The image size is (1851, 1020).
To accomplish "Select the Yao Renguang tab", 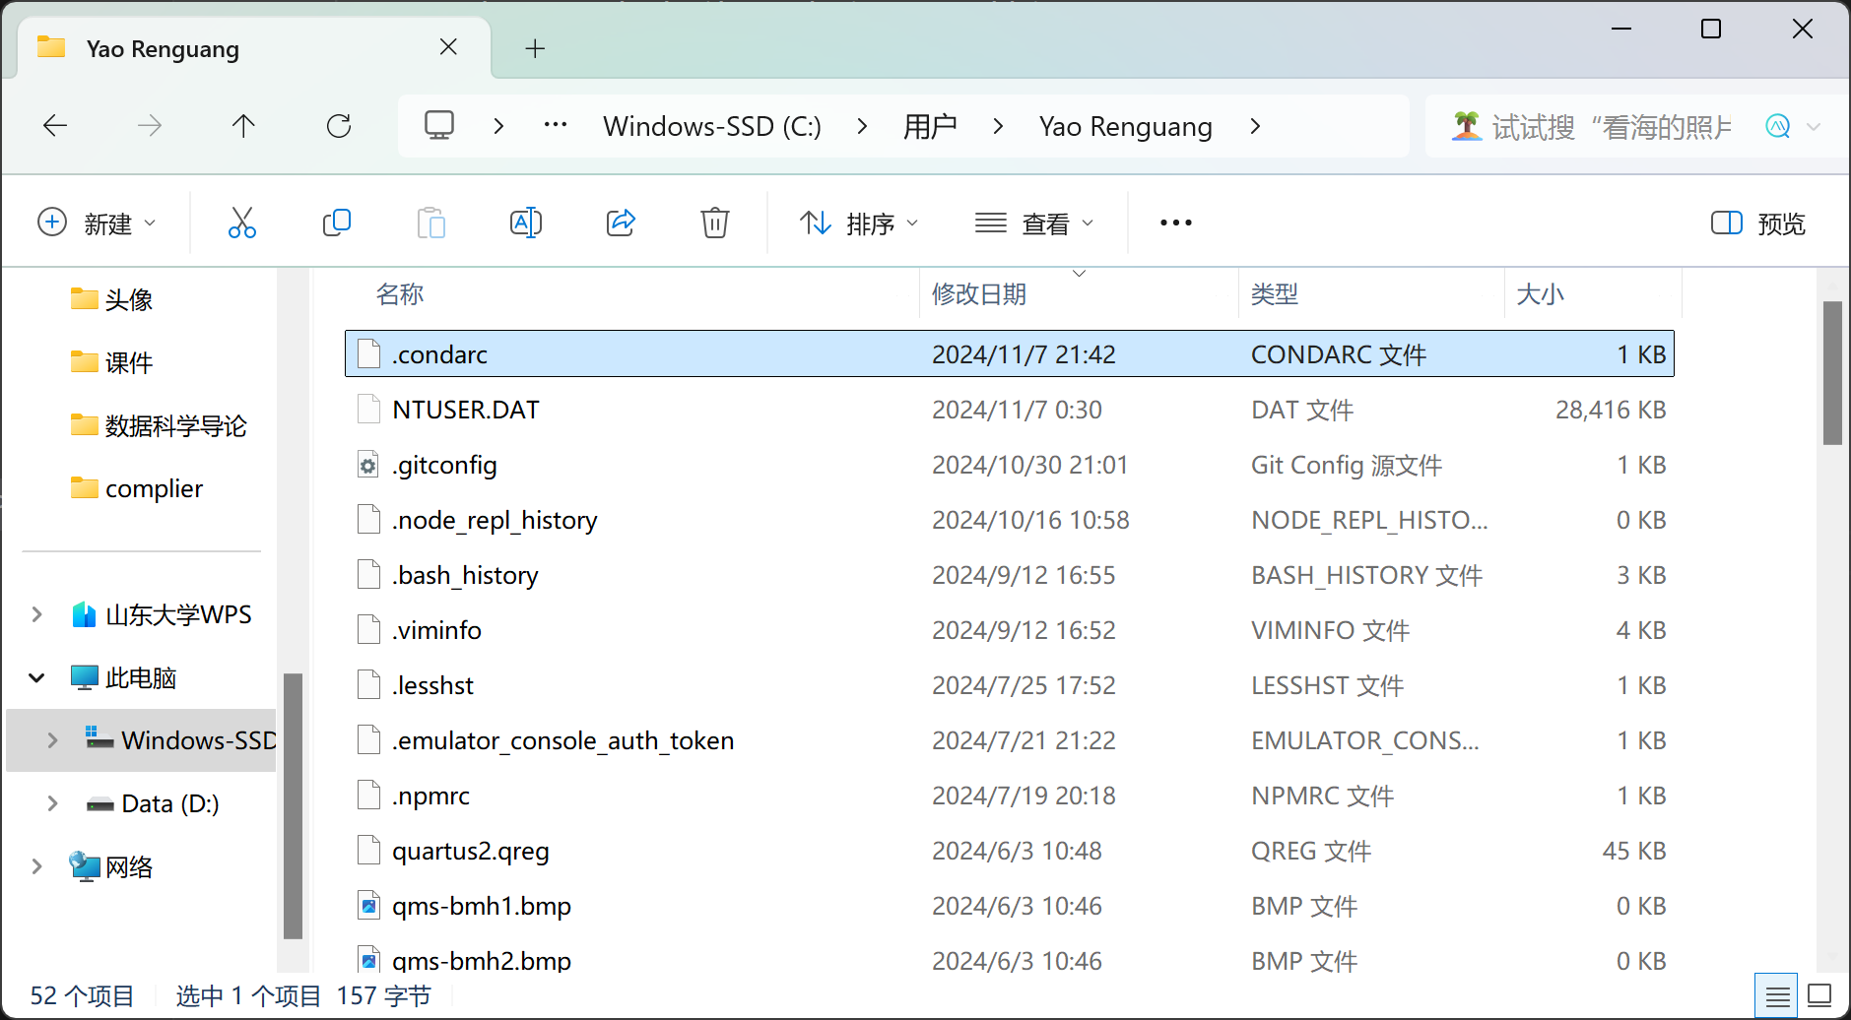I will (x=254, y=48).
